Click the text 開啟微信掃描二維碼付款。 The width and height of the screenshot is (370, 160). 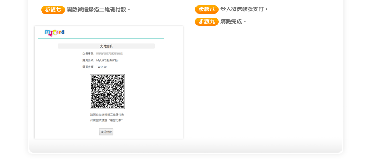(99, 10)
